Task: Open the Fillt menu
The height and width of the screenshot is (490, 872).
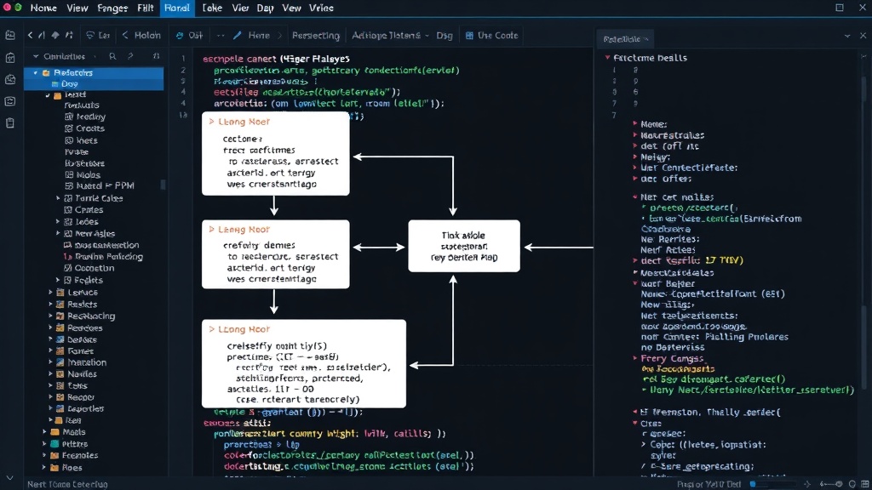Action: pos(145,8)
